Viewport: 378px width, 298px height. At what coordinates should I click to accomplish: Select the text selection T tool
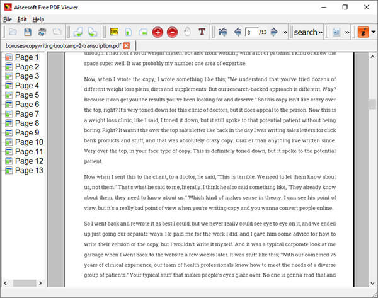point(202,32)
